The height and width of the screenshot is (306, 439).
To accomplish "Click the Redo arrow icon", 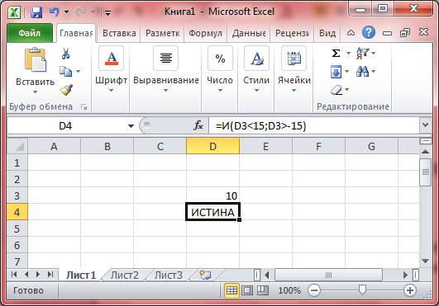I will [x=81, y=12].
